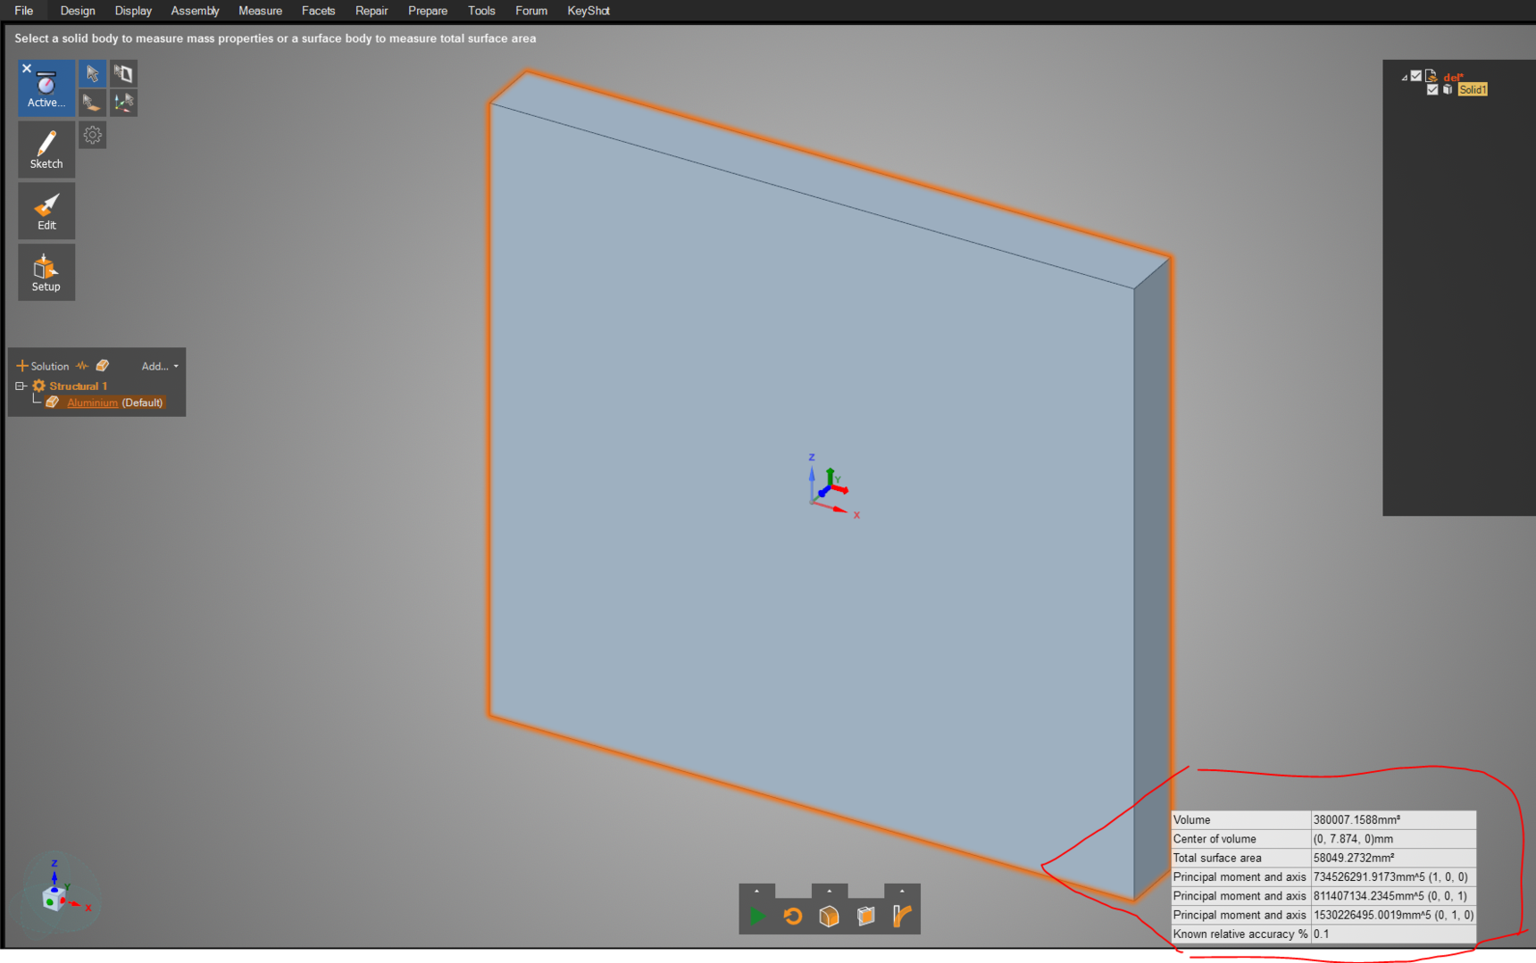Screen dimensions: 1536x963
Task: Click the Total surface area label
Action: 1217,858
